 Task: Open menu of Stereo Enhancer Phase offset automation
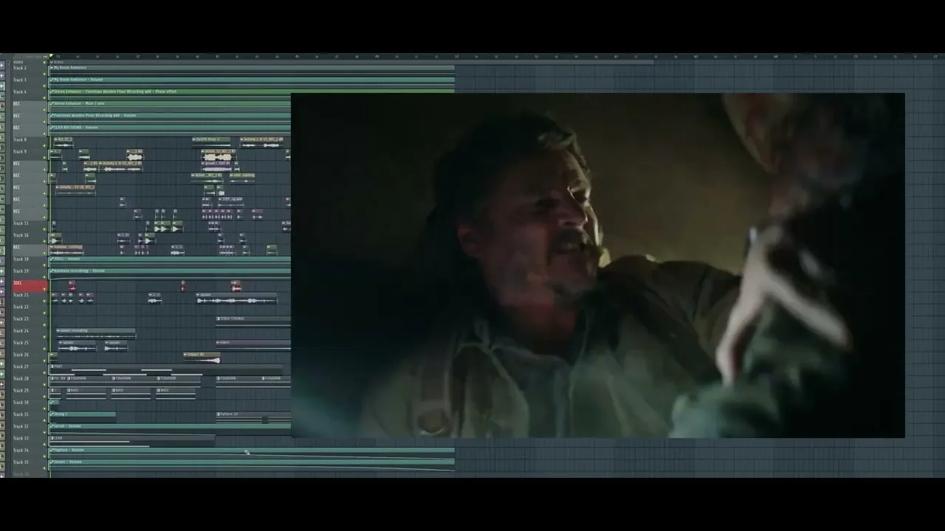(x=52, y=91)
